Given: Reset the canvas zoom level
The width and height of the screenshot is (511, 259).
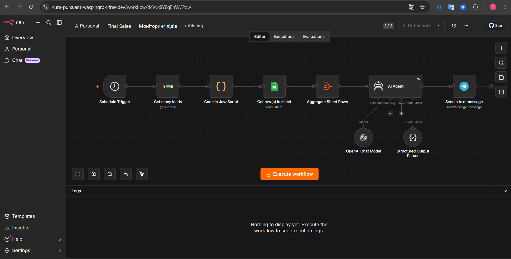Looking at the screenshot, I should (x=126, y=174).
